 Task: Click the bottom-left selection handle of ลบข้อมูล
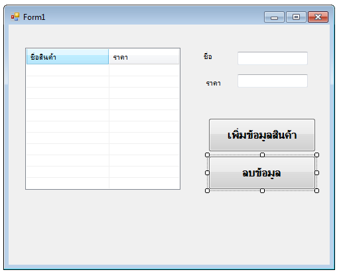pyautogui.click(x=207, y=190)
